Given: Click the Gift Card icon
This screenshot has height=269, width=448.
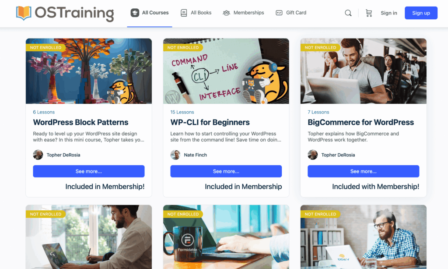Looking at the screenshot, I should pyautogui.click(x=279, y=13).
